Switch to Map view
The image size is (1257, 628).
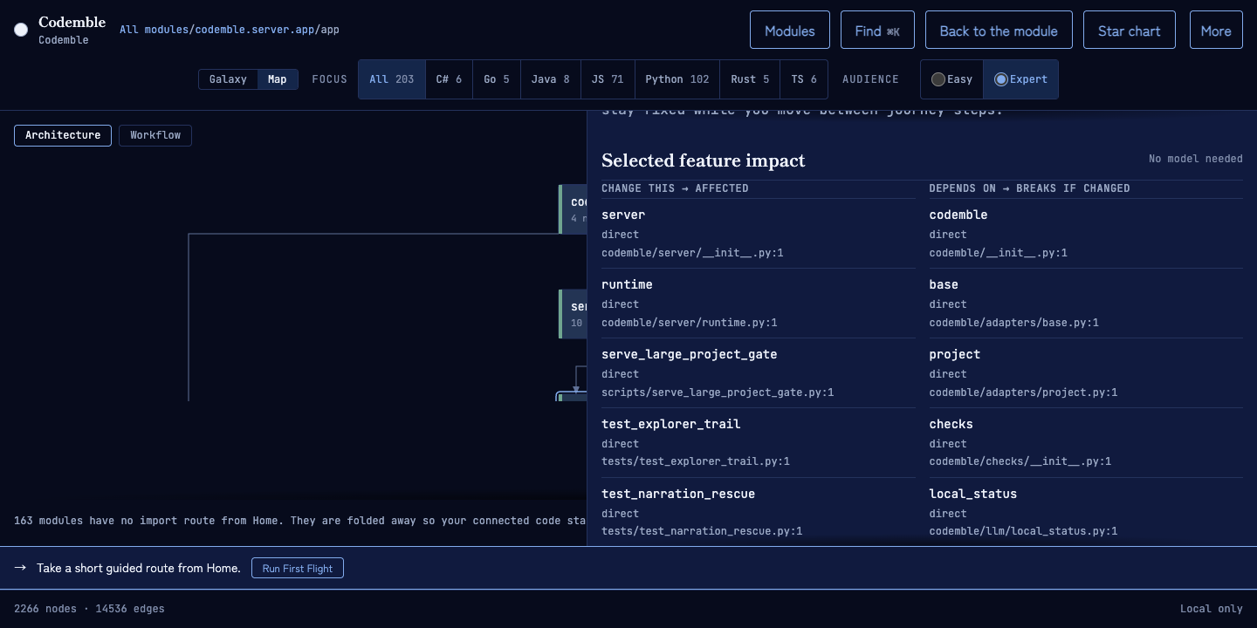(277, 79)
